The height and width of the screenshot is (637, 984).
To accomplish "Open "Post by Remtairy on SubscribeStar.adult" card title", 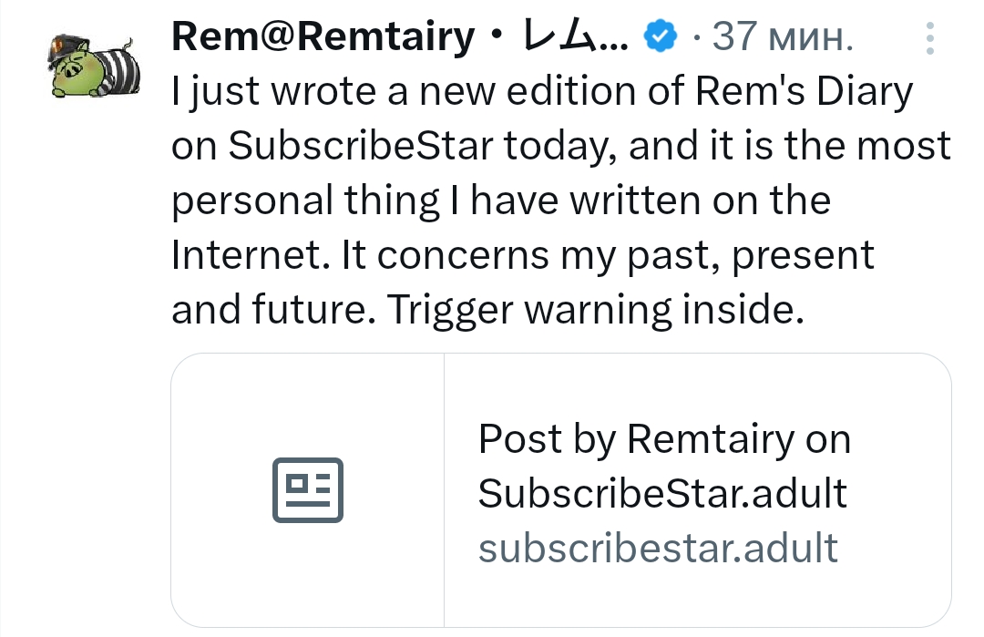I will 663,467.
